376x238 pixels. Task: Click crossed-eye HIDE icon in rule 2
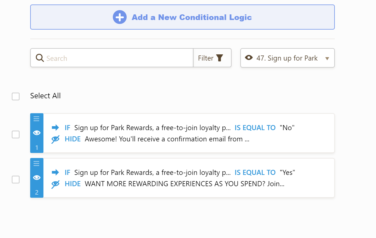pyautogui.click(x=55, y=184)
